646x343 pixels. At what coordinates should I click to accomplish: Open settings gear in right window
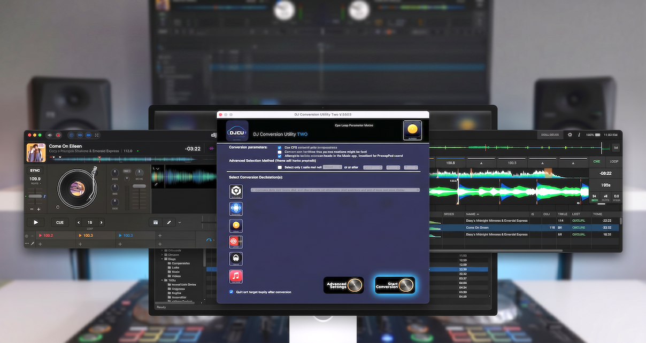[x=570, y=135]
